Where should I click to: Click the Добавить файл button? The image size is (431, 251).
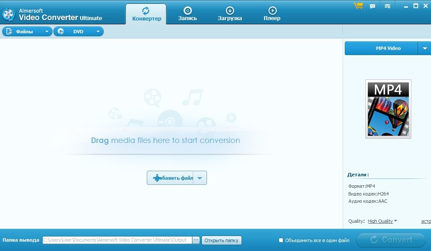point(170,178)
